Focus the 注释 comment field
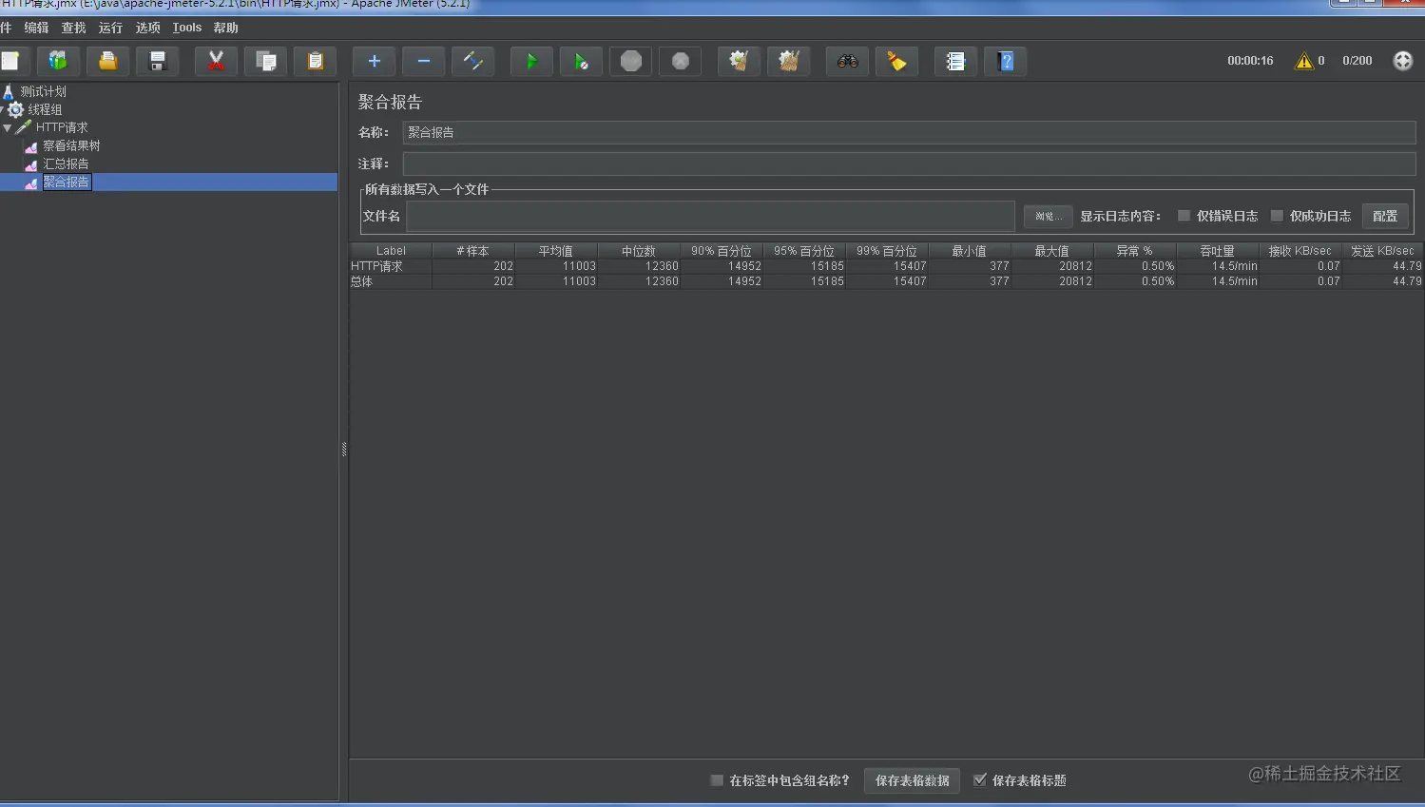 click(909, 163)
